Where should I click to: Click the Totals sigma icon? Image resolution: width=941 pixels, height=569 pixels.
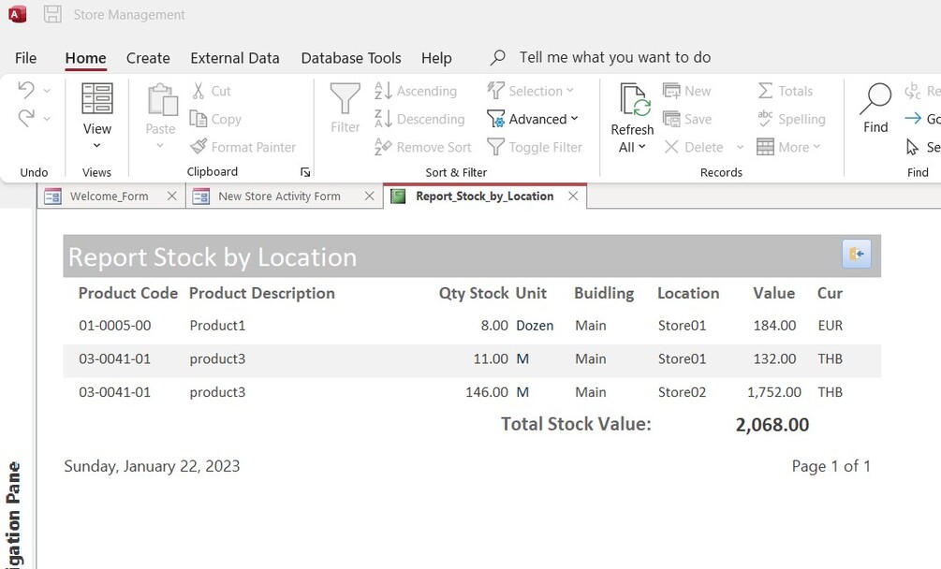pos(766,91)
